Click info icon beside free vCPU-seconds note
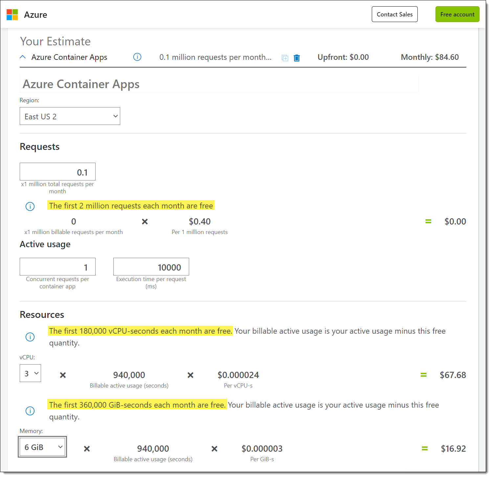This screenshot has width=491, height=477. (x=30, y=337)
